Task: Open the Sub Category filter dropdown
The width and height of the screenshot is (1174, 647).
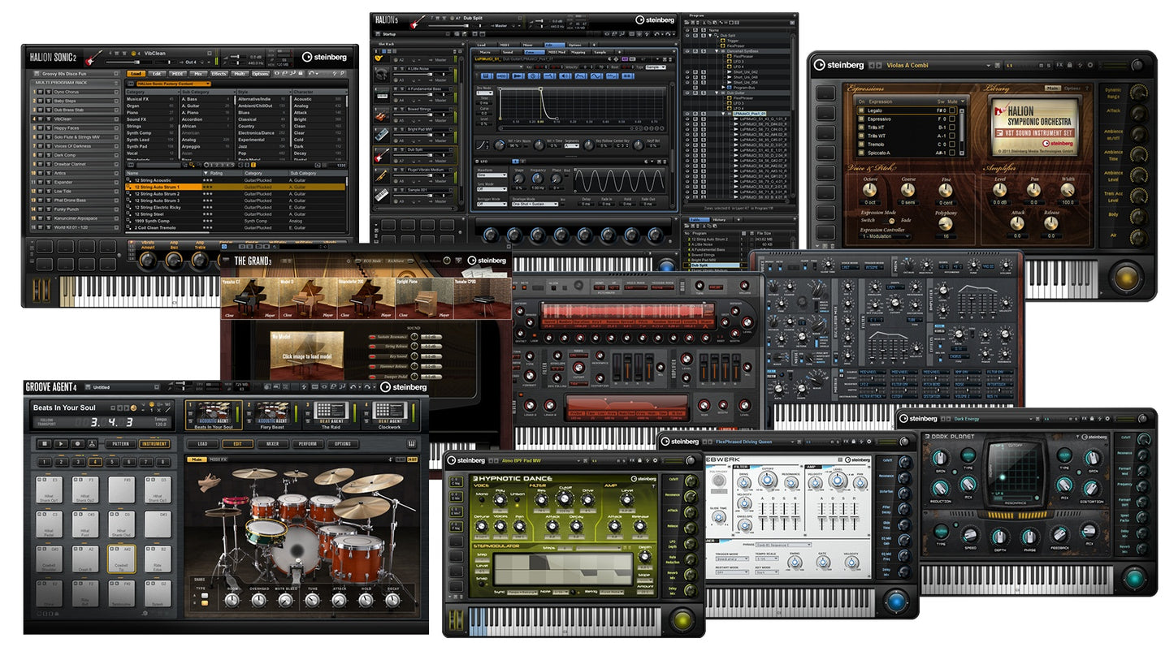Action: point(206,92)
